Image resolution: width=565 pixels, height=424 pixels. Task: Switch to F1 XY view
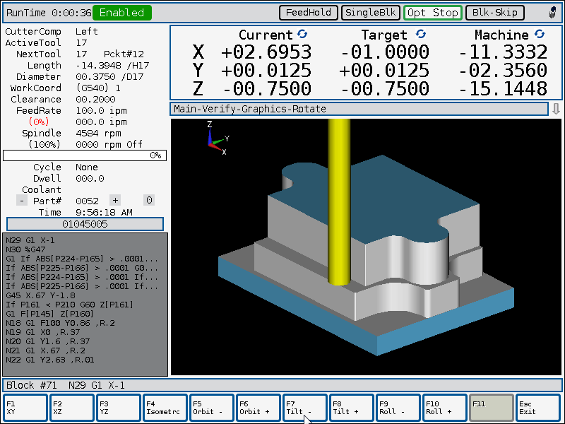coord(25,408)
